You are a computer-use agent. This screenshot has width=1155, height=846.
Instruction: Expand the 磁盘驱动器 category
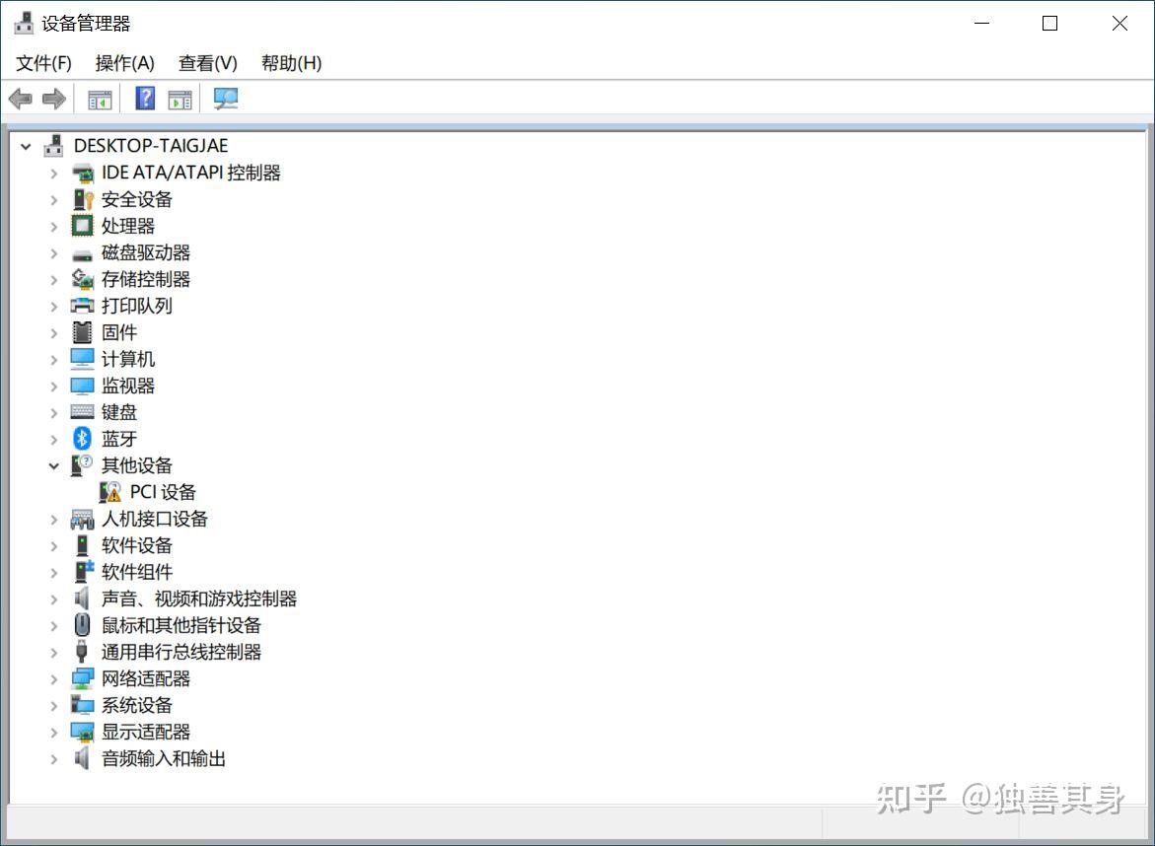pos(54,253)
